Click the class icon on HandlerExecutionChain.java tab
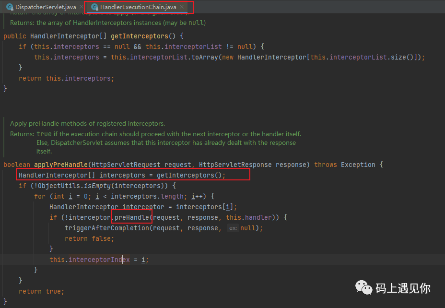 (94, 7)
